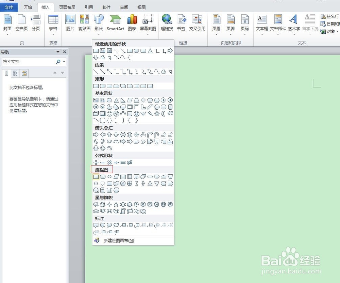340x283 pixels.
Task: Switch navigation pane to headings browse view
Action: point(6,73)
